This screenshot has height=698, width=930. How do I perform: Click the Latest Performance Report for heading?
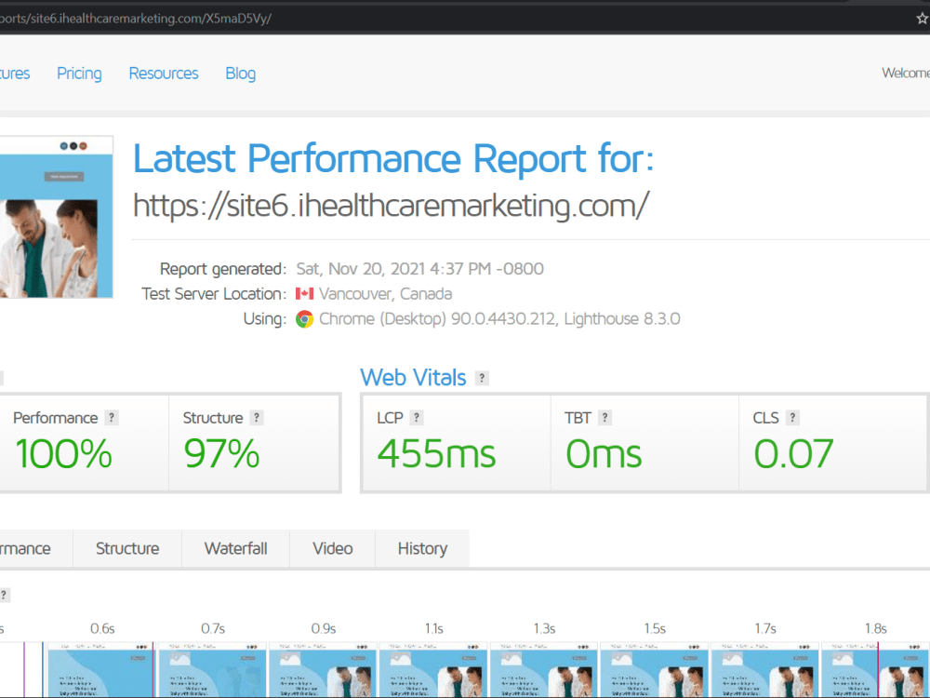393,158
